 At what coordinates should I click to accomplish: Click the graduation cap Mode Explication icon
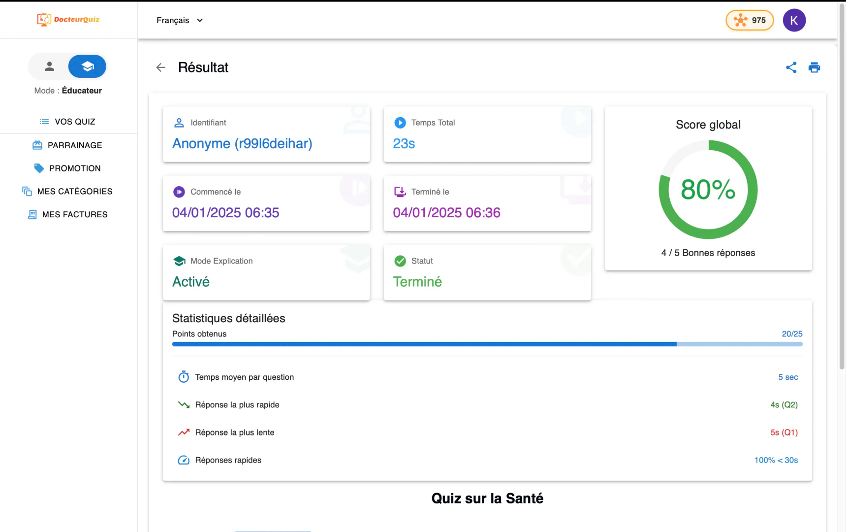pyautogui.click(x=179, y=261)
